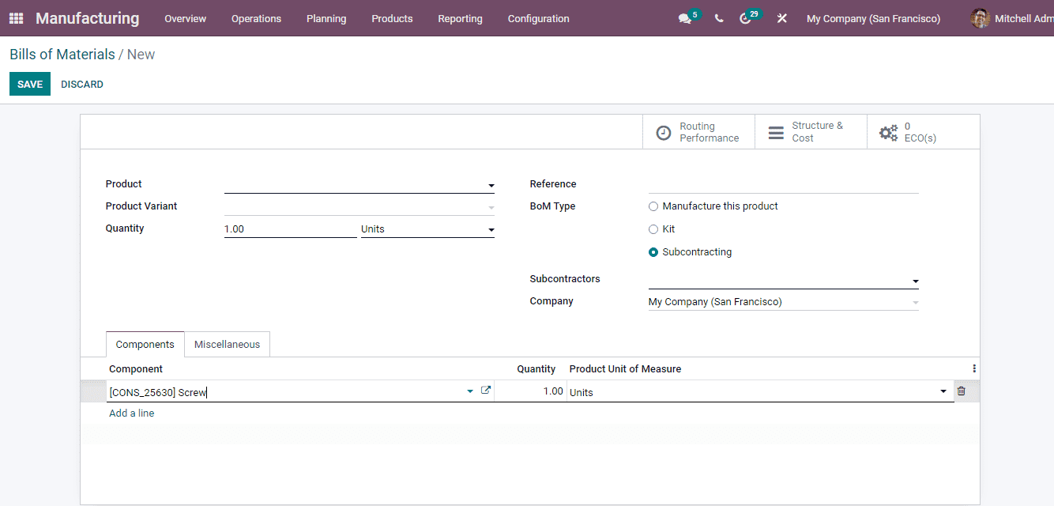Delete the Screw component line
The width and height of the screenshot is (1054, 506).
[962, 391]
